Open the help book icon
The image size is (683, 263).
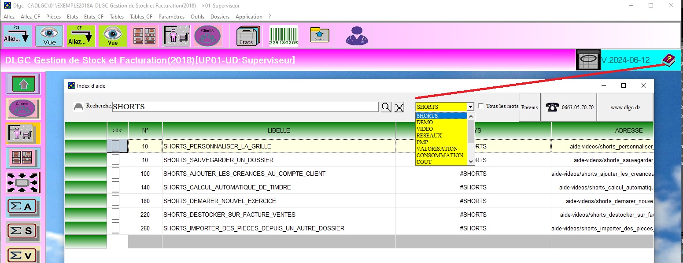pos(668,60)
